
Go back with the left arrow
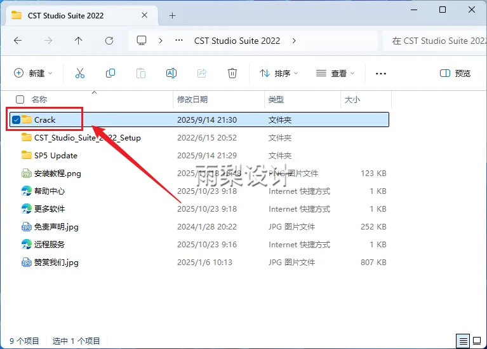pos(18,41)
